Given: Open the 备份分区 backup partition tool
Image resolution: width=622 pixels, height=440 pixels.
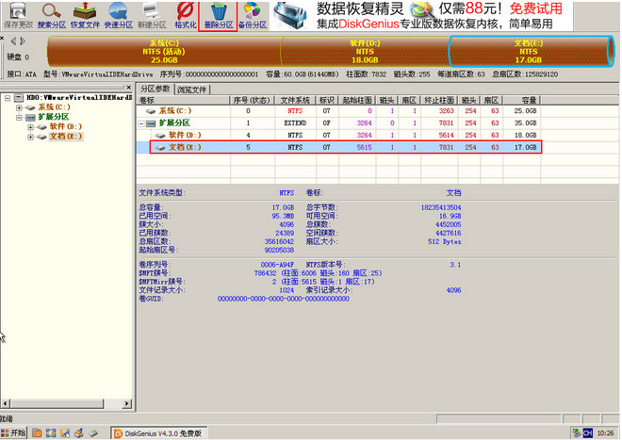Looking at the screenshot, I should (x=253, y=16).
